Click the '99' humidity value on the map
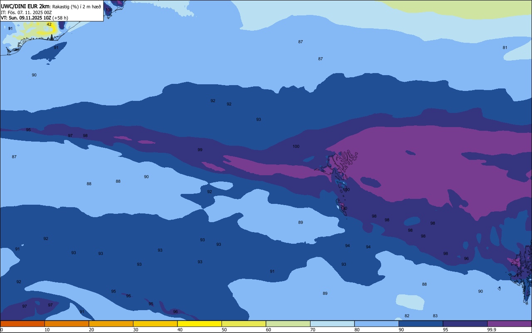The image size is (532, 333). tap(200, 150)
